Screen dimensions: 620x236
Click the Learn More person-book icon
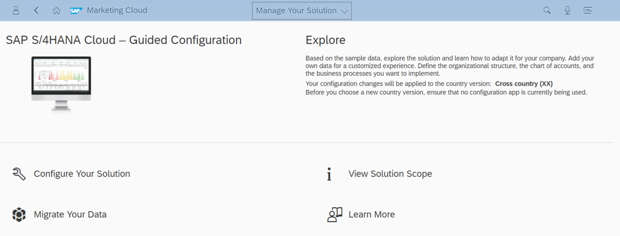(x=334, y=215)
